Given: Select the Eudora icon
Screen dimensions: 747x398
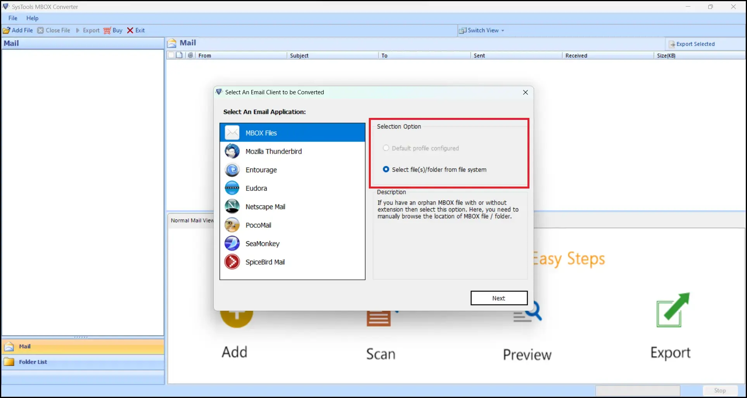Looking at the screenshot, I should tap(232, 188).
